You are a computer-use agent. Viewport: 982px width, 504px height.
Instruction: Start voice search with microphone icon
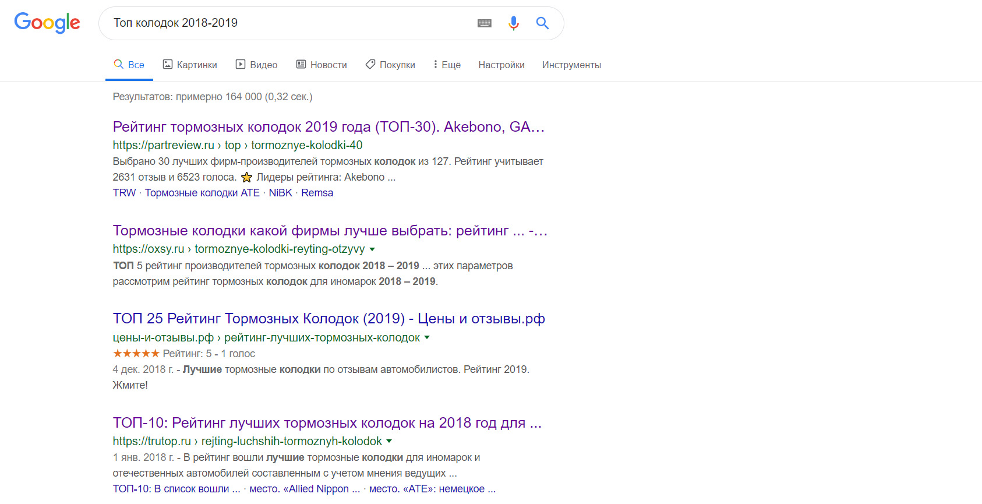pyautogui.click(x=513, y=23)
